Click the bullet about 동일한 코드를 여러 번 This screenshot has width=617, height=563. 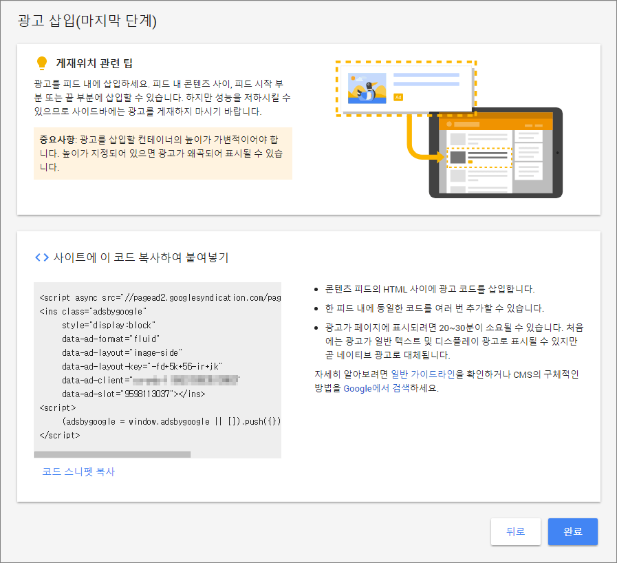tap(435, 308)
